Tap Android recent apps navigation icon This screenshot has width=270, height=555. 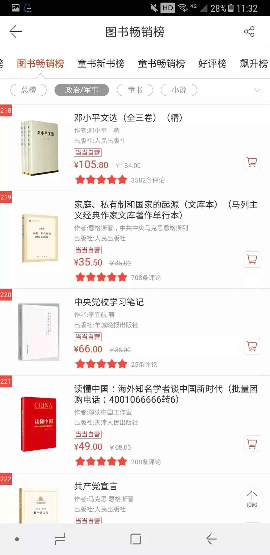(x=60, y=539)
